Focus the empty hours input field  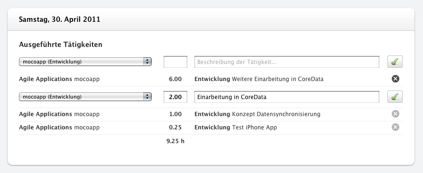point(175,62)
